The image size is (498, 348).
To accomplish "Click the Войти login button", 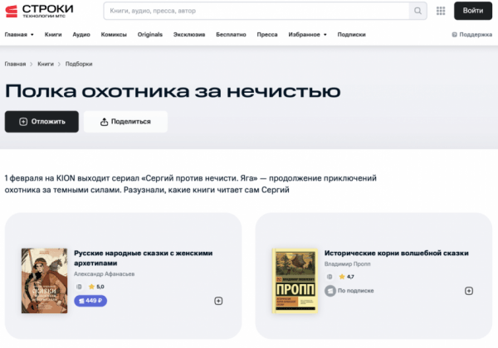I will (473, 11).
